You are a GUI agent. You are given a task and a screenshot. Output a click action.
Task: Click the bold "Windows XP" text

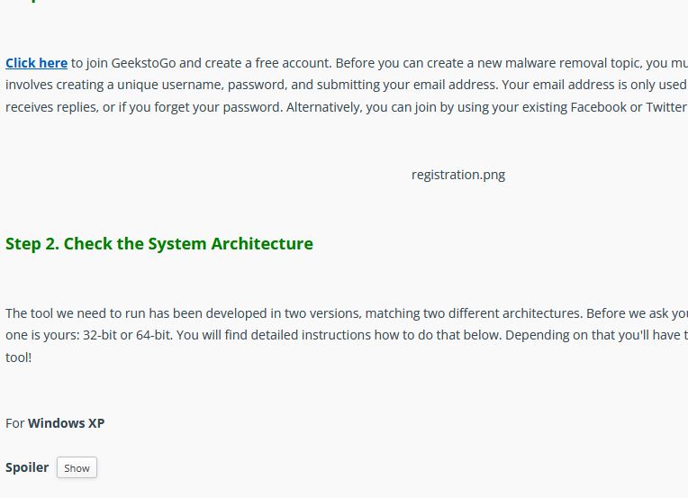(x=67, y=423)
